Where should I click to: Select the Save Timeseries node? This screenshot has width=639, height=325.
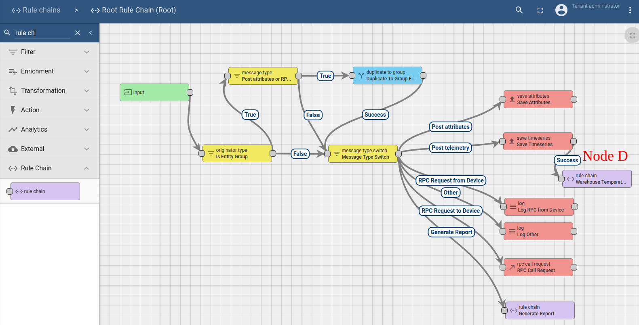(x=538, y=141)
